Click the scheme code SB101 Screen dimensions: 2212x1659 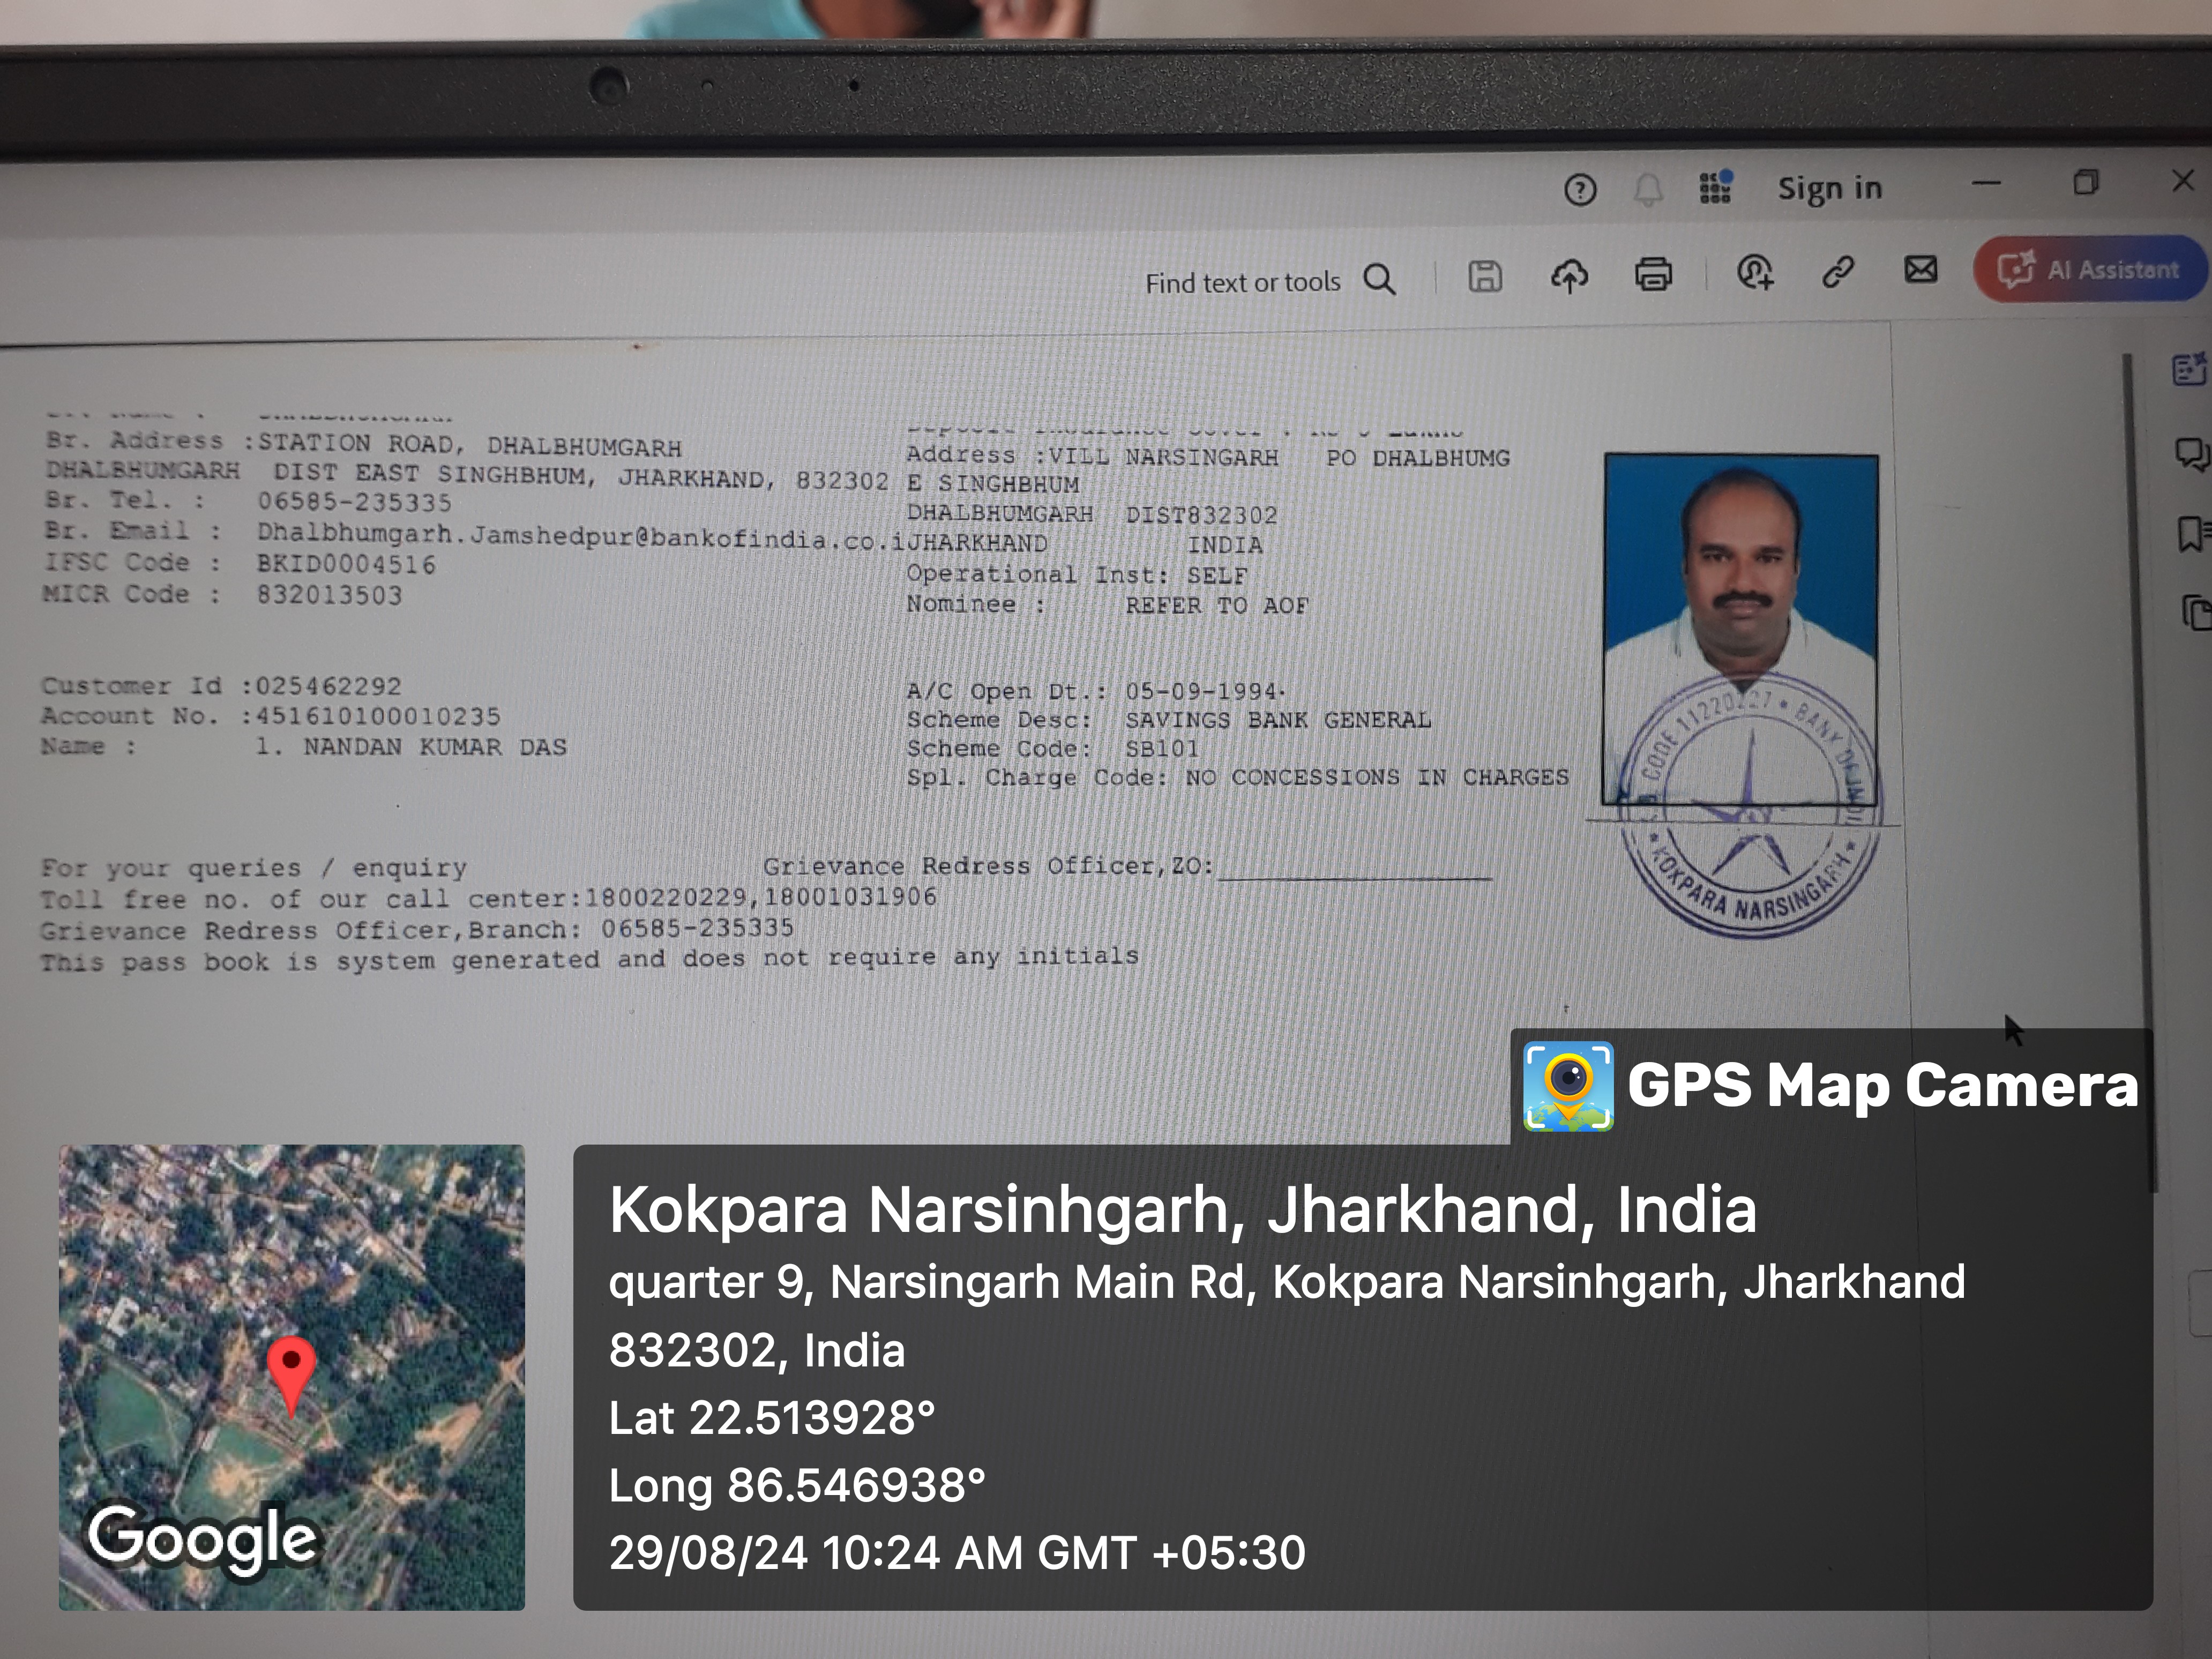coord(1161,748)
